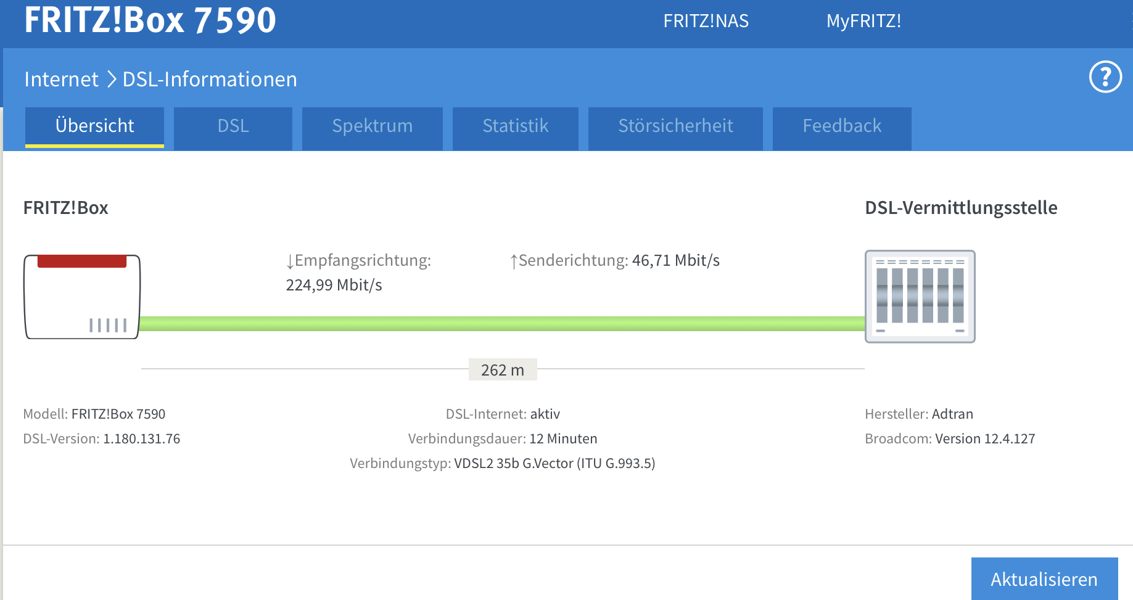
Task: Go to Internet in the breadcrumb
Action: pyautogui.click(x=61, y=79)
